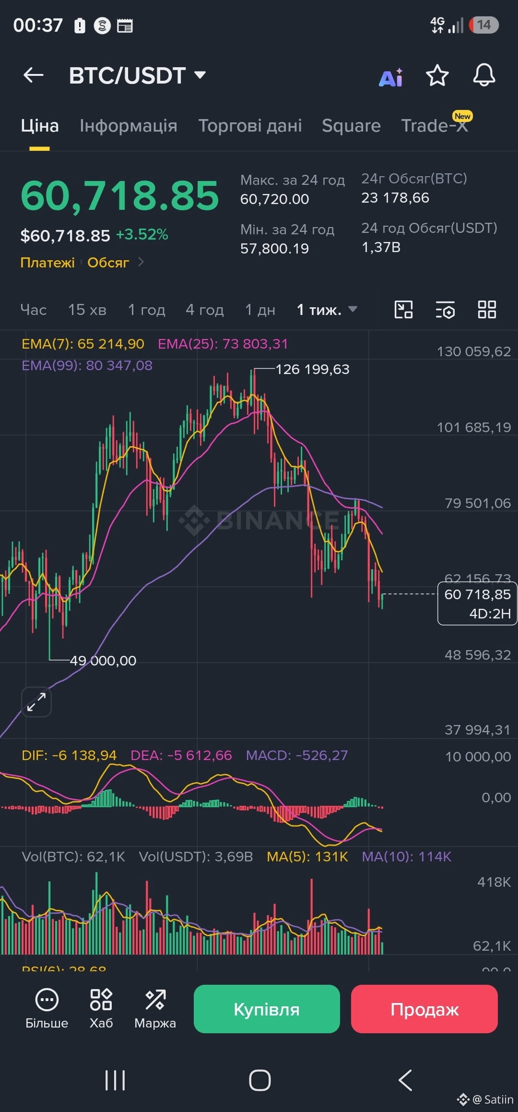The height and width of the screenshot is (1112, 518).
Task: Tap the DEA value in MACD panel
Action: click(x=181, y=755)
